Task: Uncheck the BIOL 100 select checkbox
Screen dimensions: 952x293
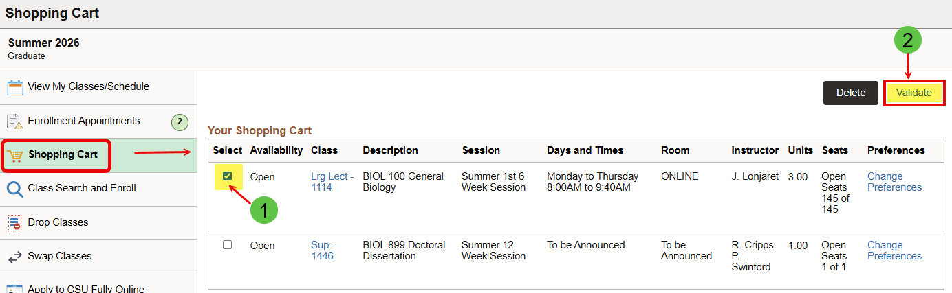Action: pos(228,176)
